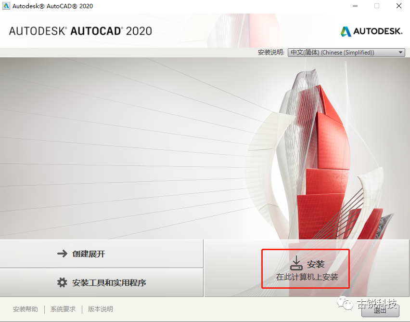This screenshot has height=322, width=410.
Task: Open 版本说明 release notes
Action: [x=100, y=309]
